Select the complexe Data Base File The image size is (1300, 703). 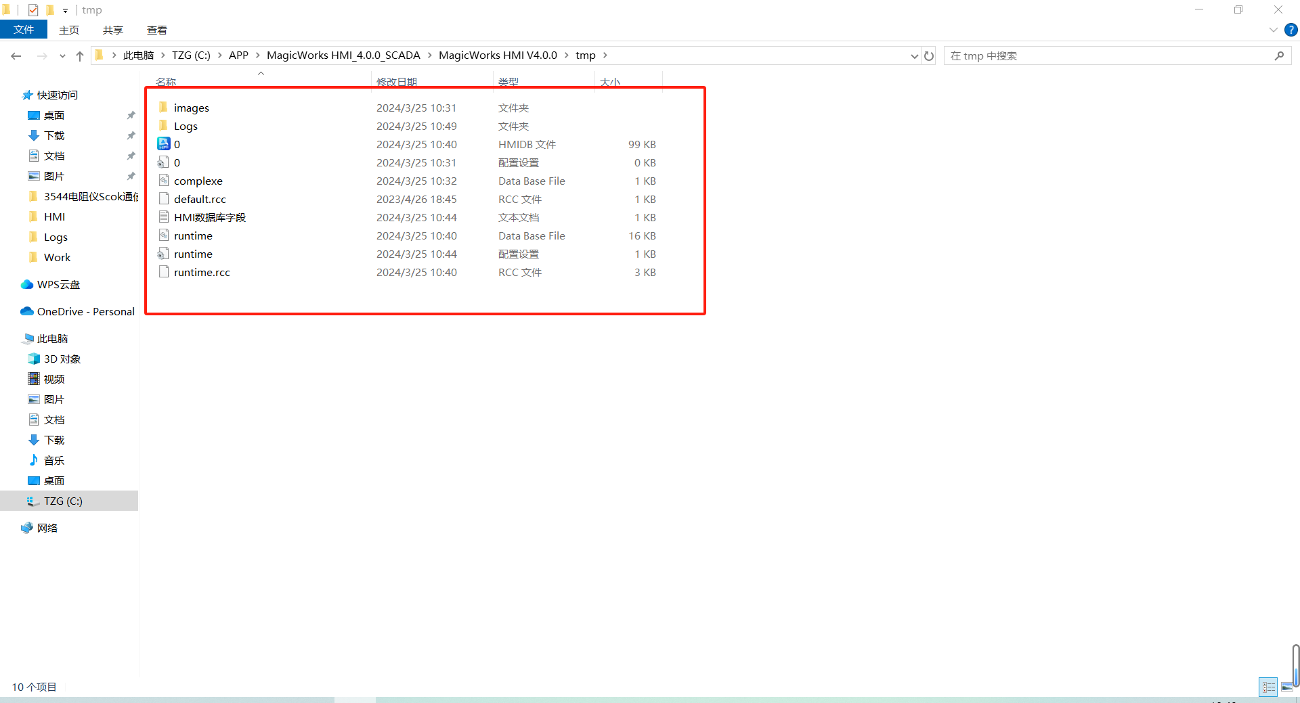pyautogui.click(x=198, y=181)
